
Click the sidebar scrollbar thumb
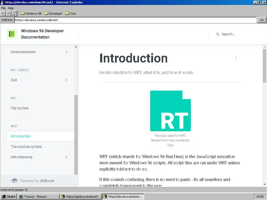pos(76,135)
